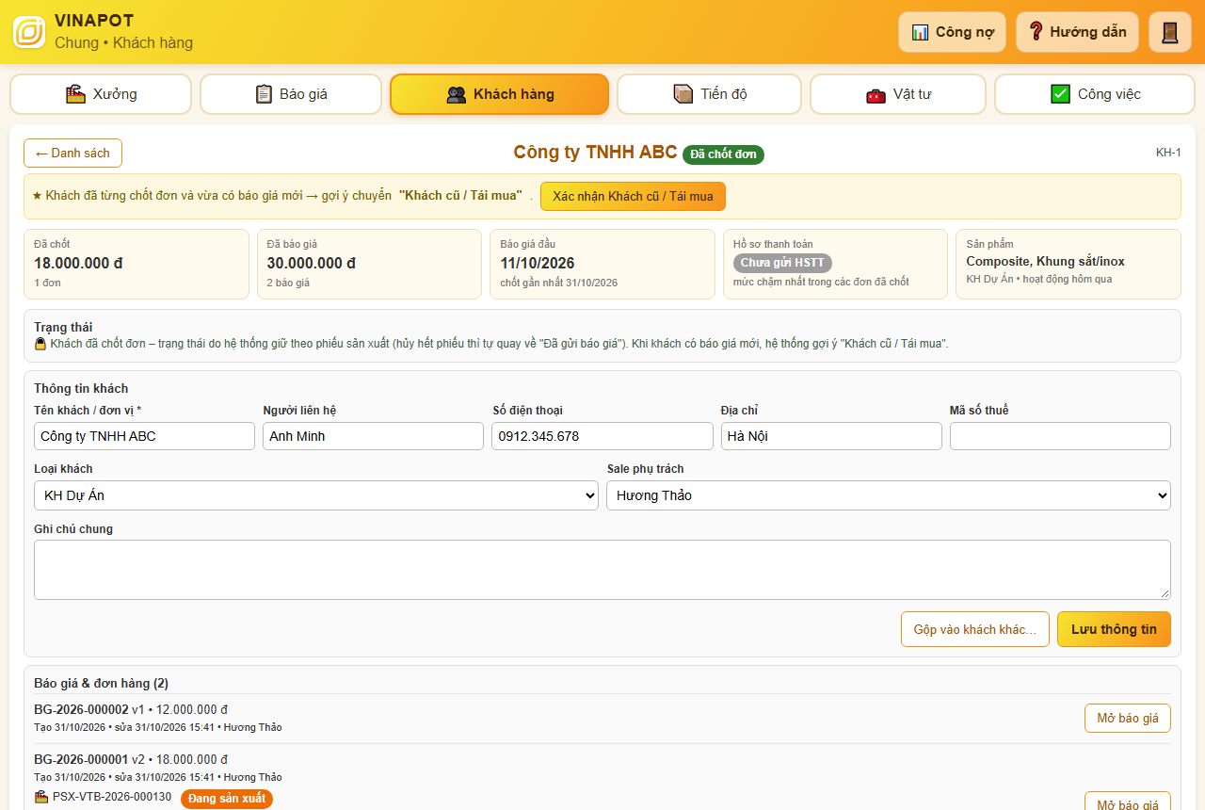1205x810 pixels.
Task: Open the Tiến độ tab
Action: pyautogui.click(x=709, y=94)
